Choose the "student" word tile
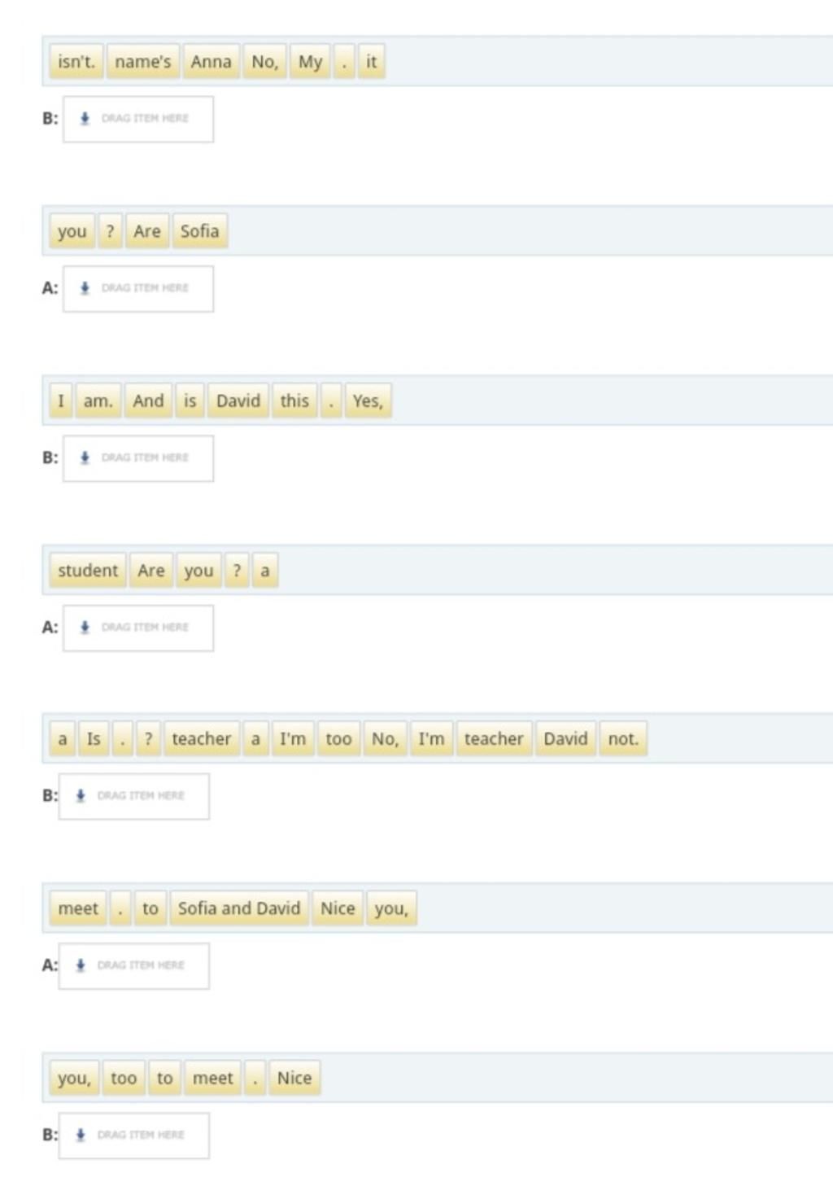 click(88, 570)
